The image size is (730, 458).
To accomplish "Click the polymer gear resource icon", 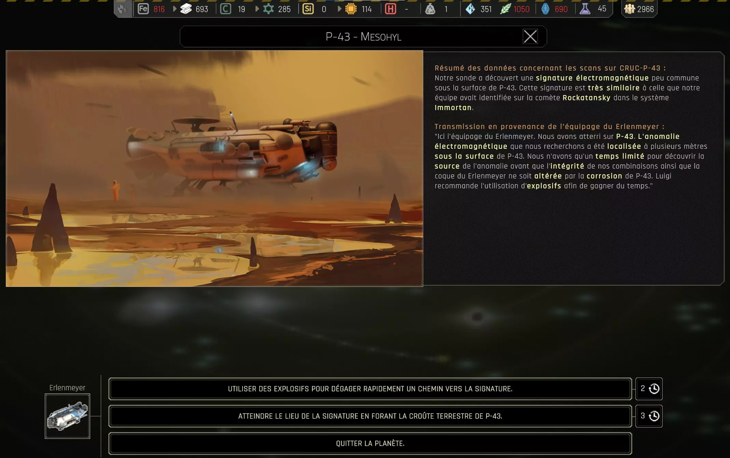I will (x=268, y=9).
